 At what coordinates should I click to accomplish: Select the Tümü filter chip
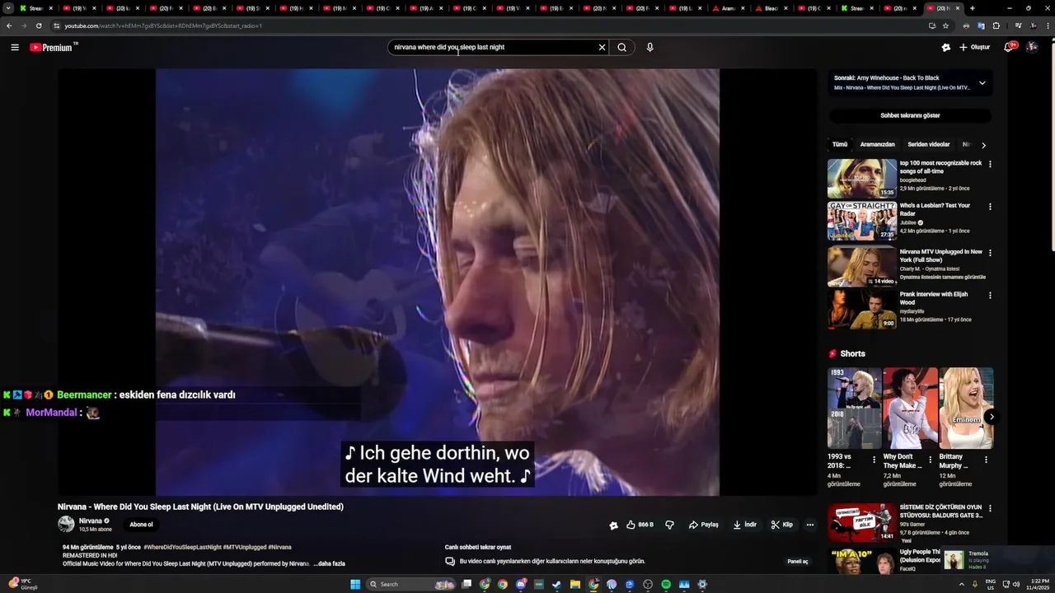pyautogui.click(x=840, y=144)
